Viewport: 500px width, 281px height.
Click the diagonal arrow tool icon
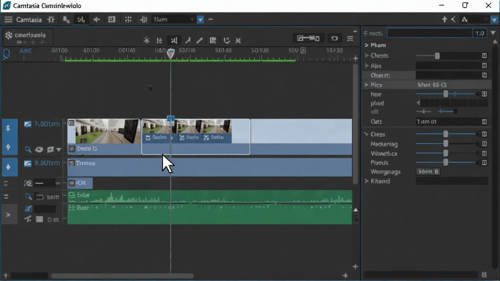pyautogui.click(x=188, y=40)
